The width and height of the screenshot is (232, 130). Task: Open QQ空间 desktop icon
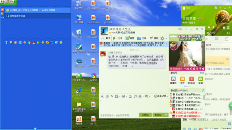(x=93, y=77)
